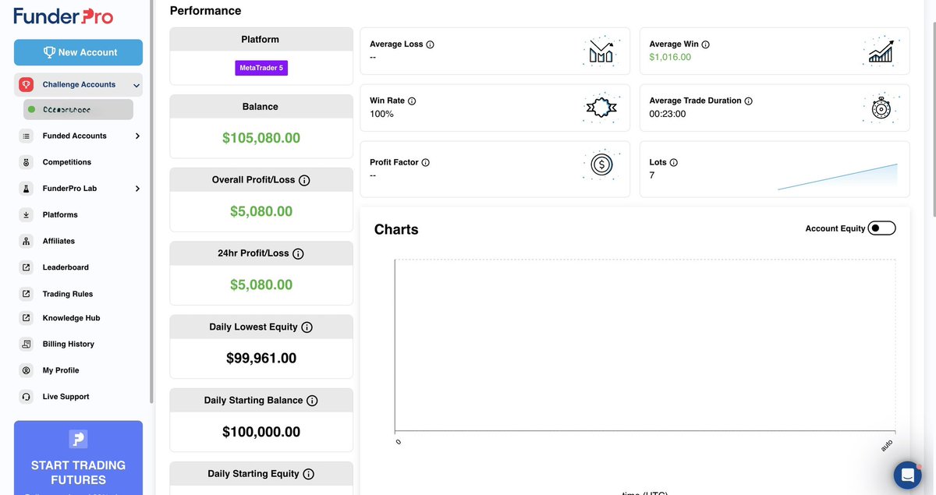936x495 pixels.
Task: Click the info icon next to Average Trade Duration
Action: [x=748, y=101]
